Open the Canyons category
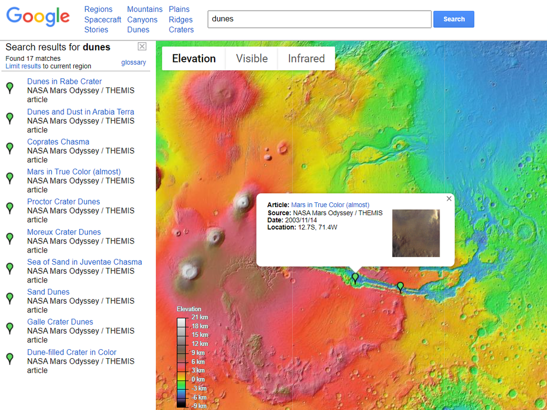547x410 pixels. click(142, 20)
